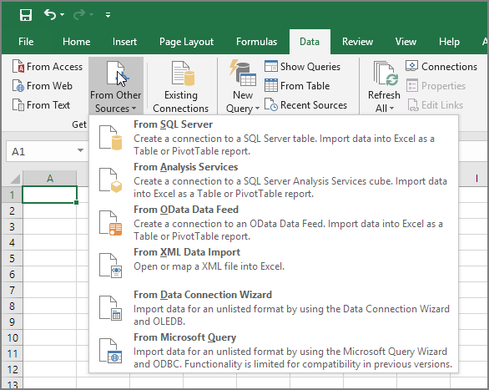Viewport: 489px width, 390px height.
Task: Open the File tab
Action: [x=26, y=42]
